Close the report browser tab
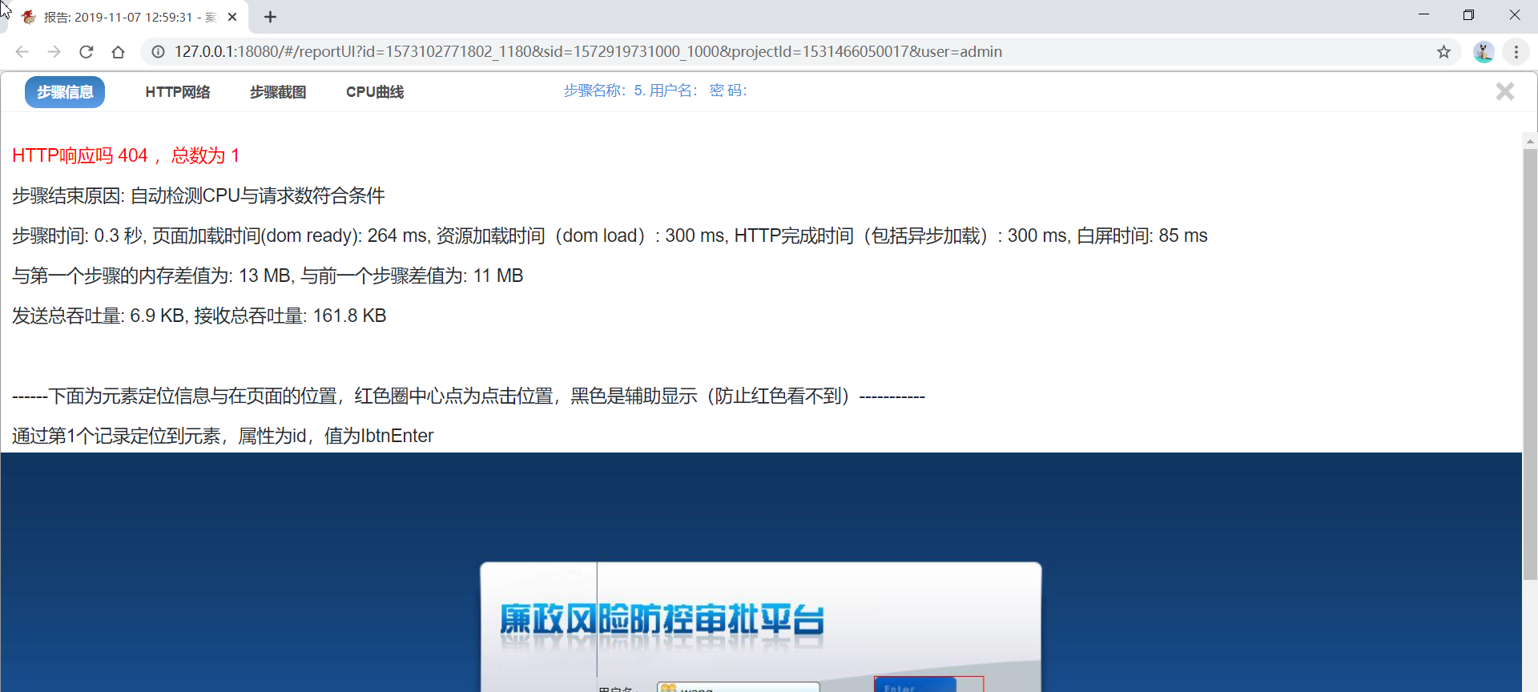Viewport: 1538px width, 692px height. [232, 17]
